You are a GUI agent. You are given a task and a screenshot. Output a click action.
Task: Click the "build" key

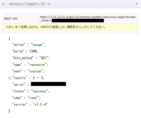pyautogui.click(x=18, y=51)
